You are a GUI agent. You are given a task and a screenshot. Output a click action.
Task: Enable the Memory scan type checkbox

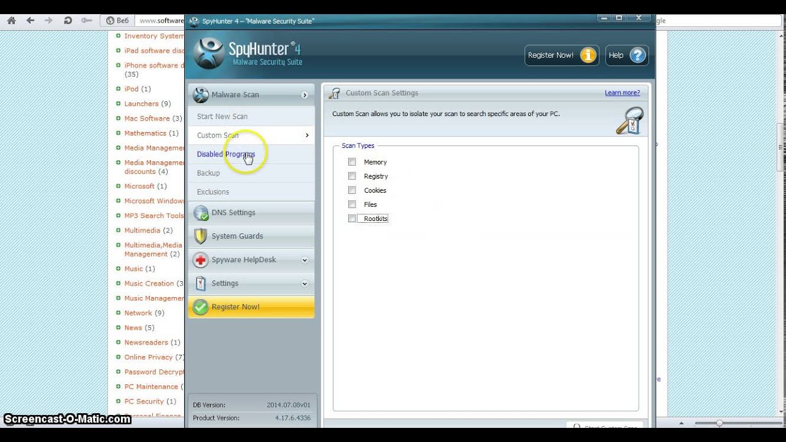click(352, 162)
